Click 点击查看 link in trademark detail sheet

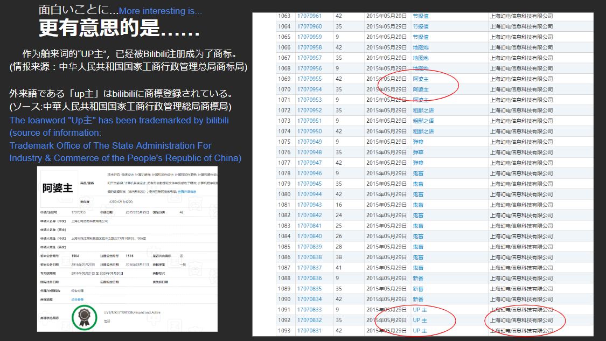[77, 300]
